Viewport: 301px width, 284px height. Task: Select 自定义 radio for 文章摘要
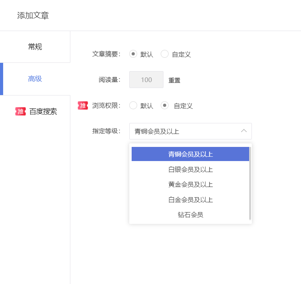coord(165,54)
